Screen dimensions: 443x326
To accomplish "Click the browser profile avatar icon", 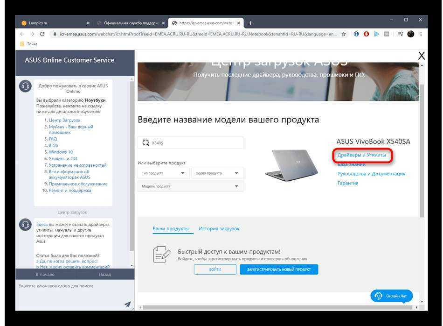I will (410, 34).
